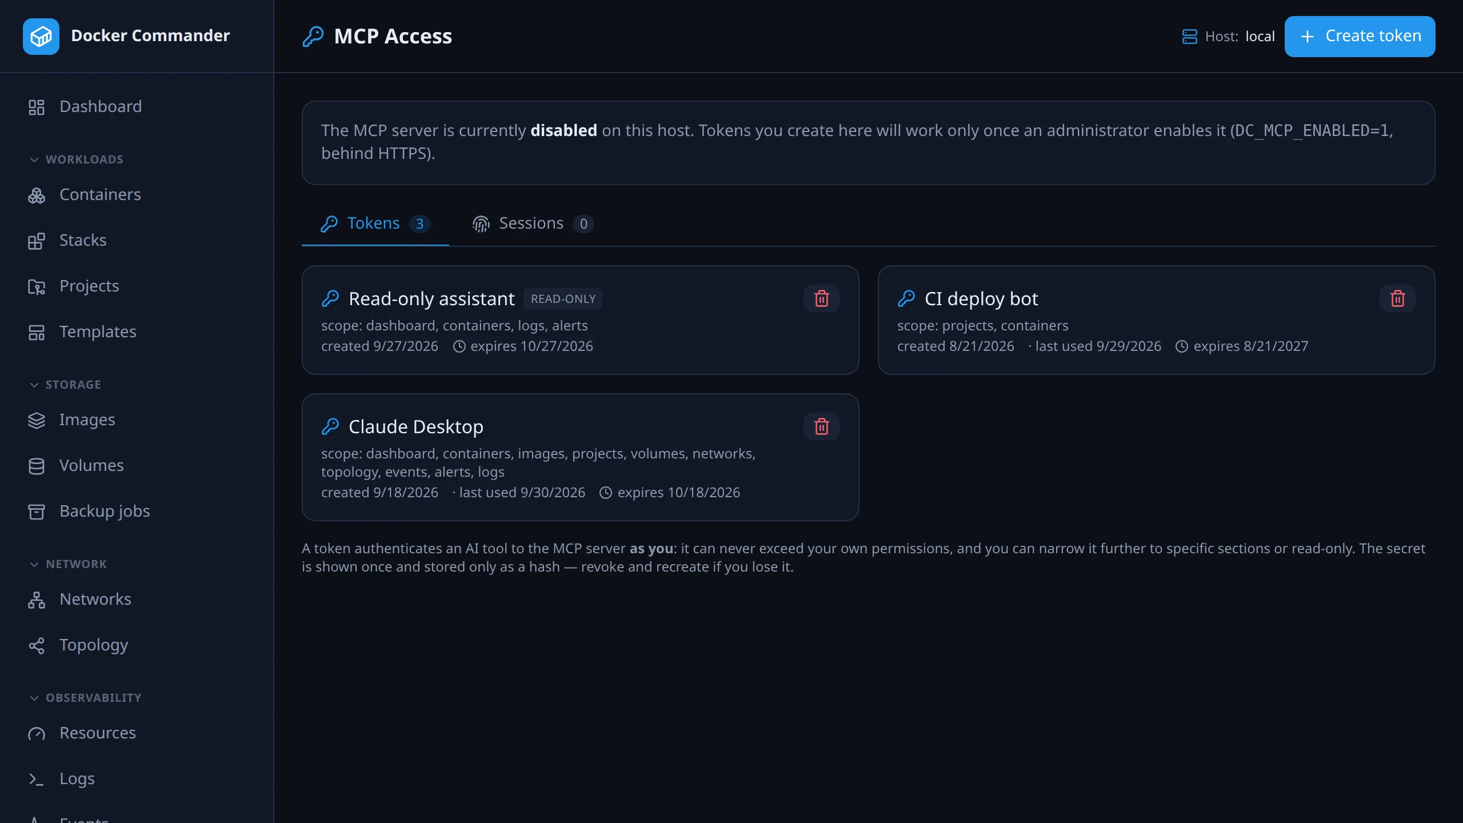The width and height of the screenshot is (1463, 823).
Task: Collapse the Storage sidebar section
Action: [x=65, y=385]
